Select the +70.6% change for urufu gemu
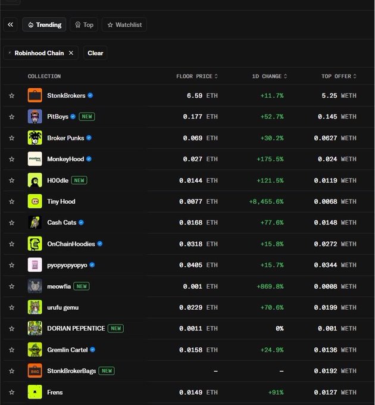 [272, 307]
